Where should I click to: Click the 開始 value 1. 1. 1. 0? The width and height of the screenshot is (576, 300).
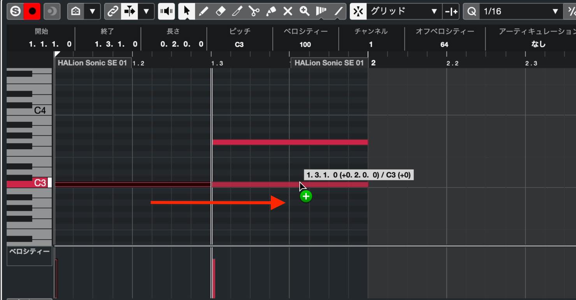(x=50, y=44)
